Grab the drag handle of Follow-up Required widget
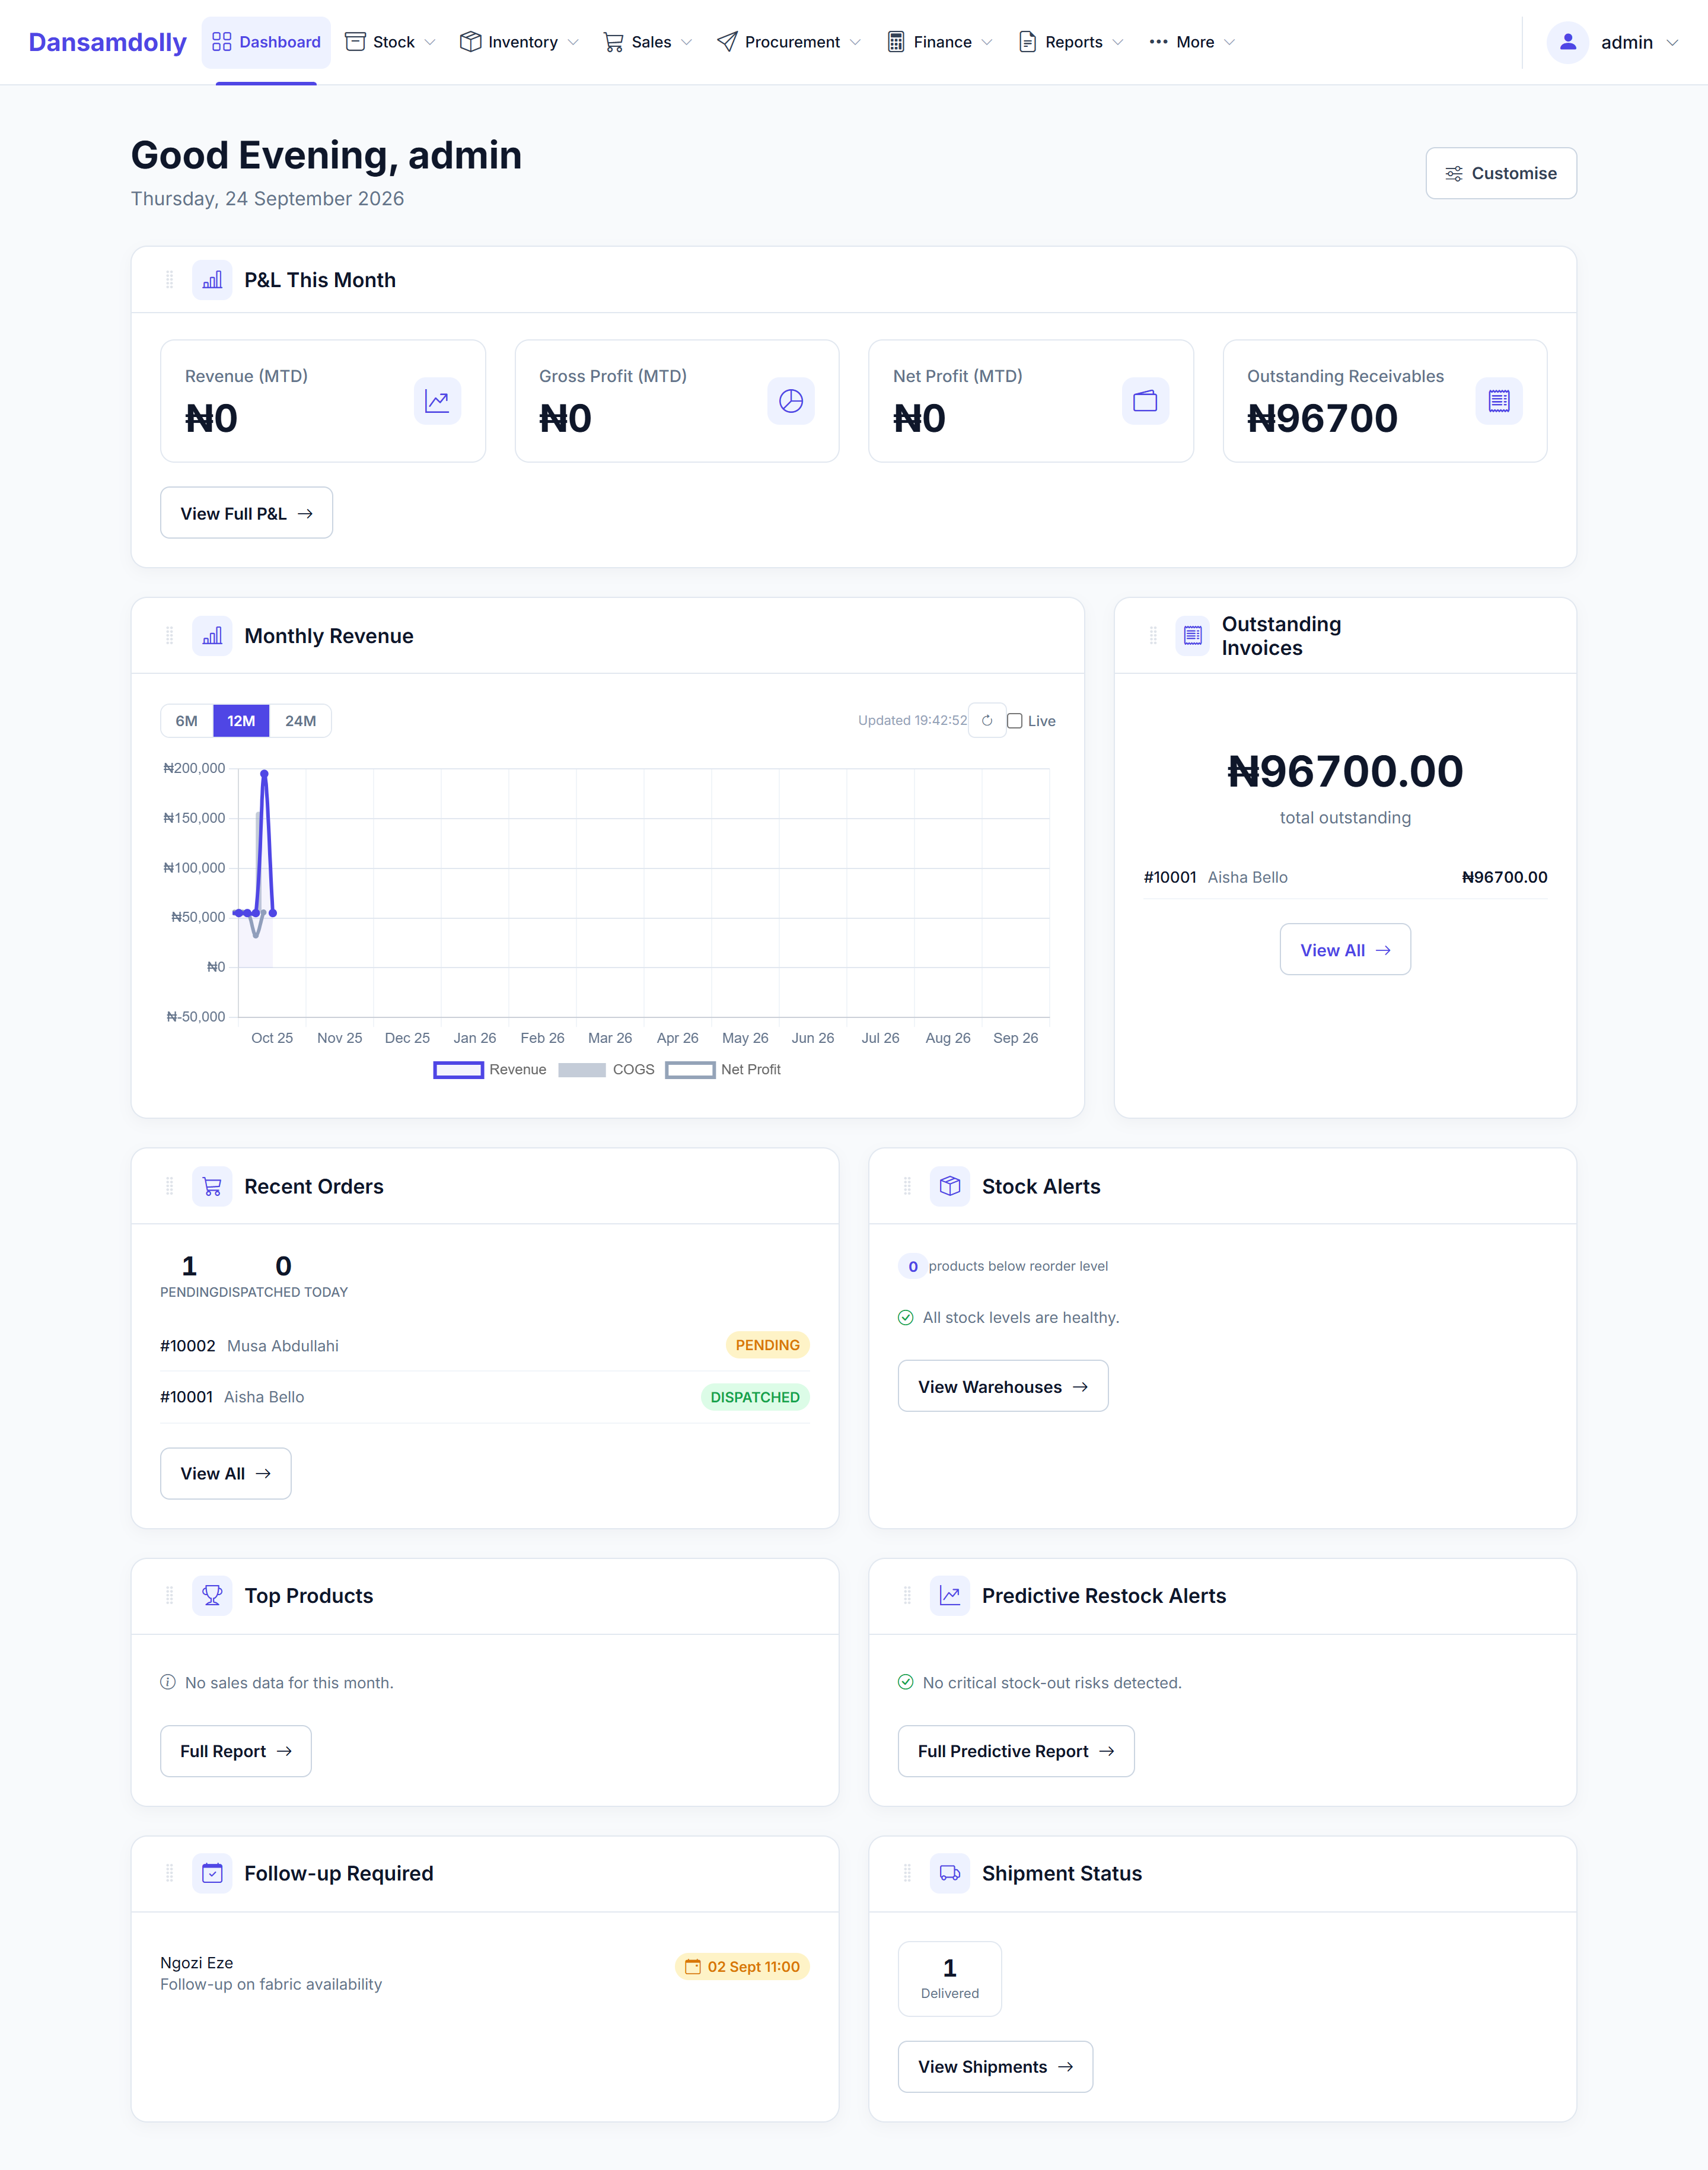The width and height of the screenshot is (1708, 2170). [169, 1873]
